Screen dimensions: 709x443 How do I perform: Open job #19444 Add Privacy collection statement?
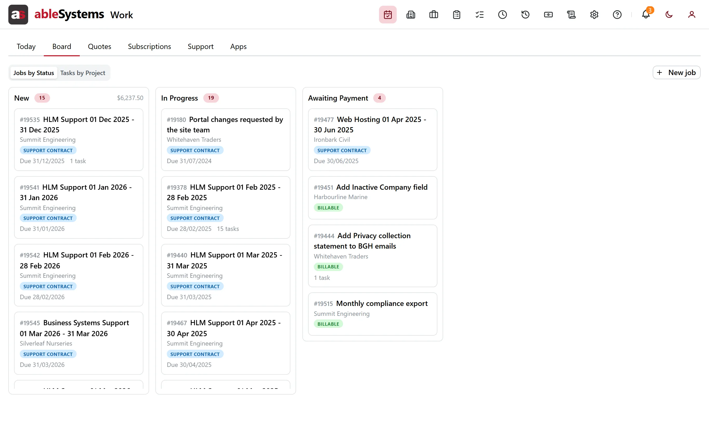click(x=373, y=256)
